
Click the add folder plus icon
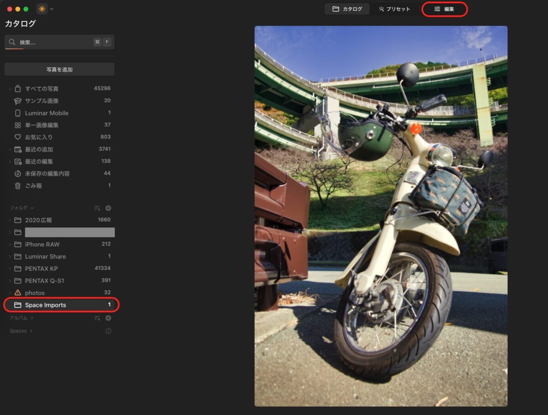(108, 208)
